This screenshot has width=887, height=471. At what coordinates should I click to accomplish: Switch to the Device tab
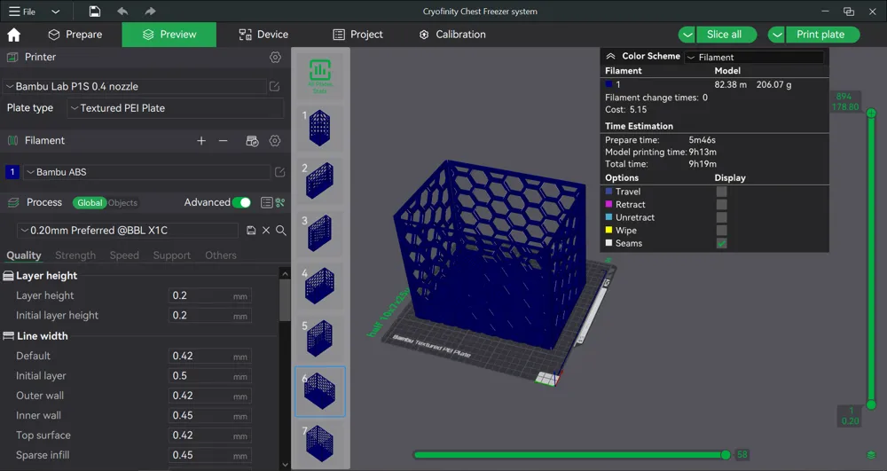tap(263, 35)
